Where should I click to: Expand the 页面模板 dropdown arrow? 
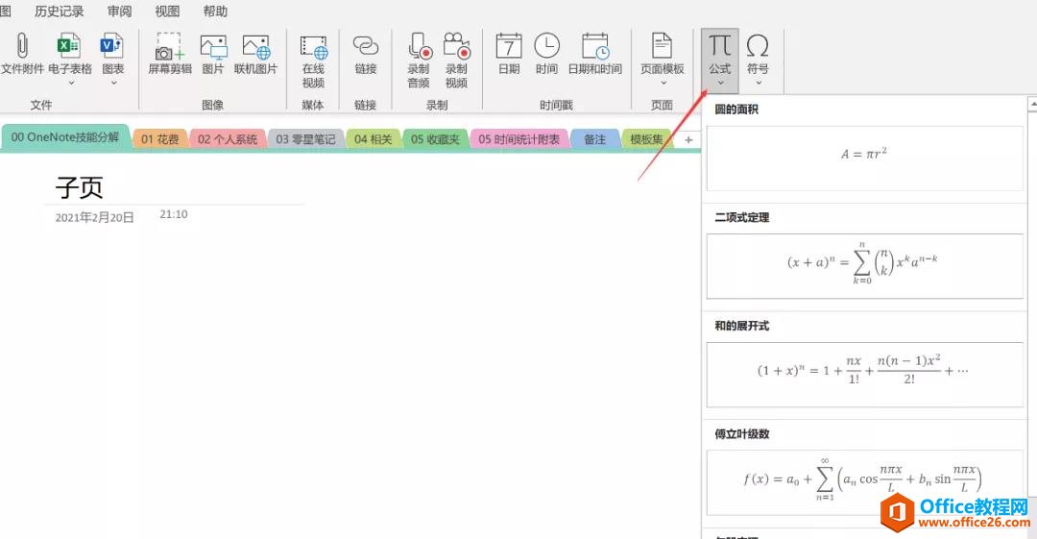[x=663, y=83]
